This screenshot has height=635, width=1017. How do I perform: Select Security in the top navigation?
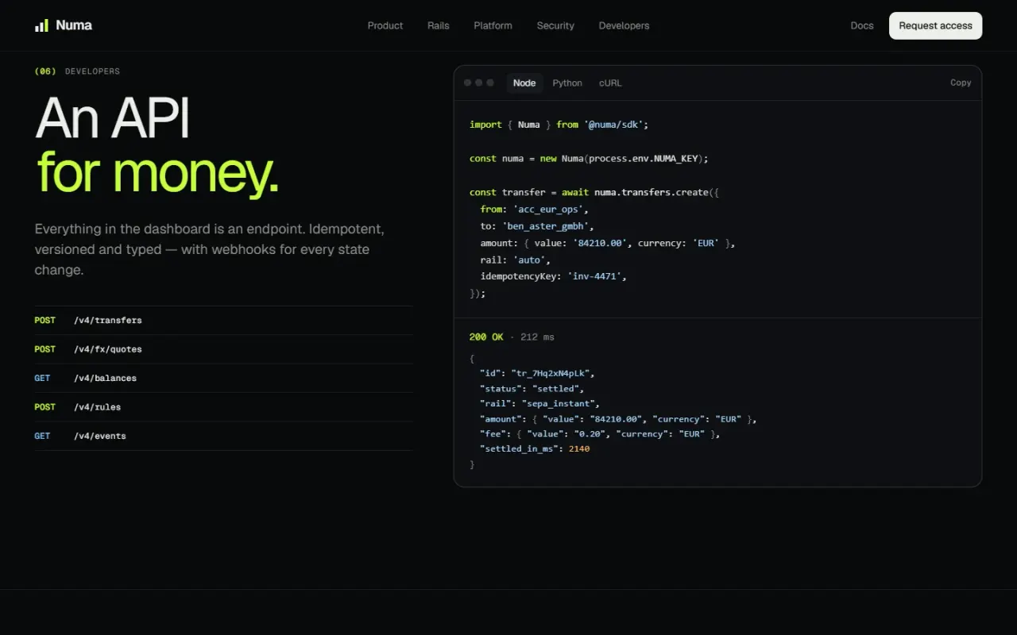tap(555, 25)
